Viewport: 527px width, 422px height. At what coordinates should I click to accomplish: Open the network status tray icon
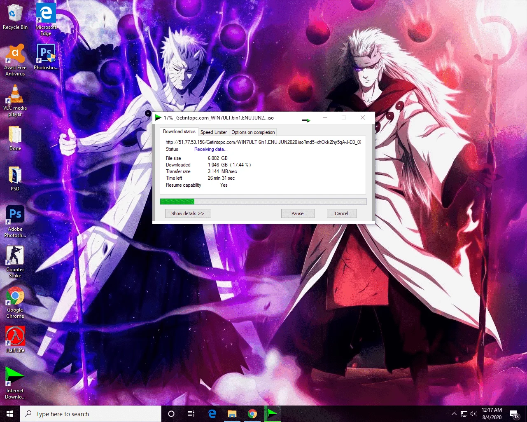[464, 414]
